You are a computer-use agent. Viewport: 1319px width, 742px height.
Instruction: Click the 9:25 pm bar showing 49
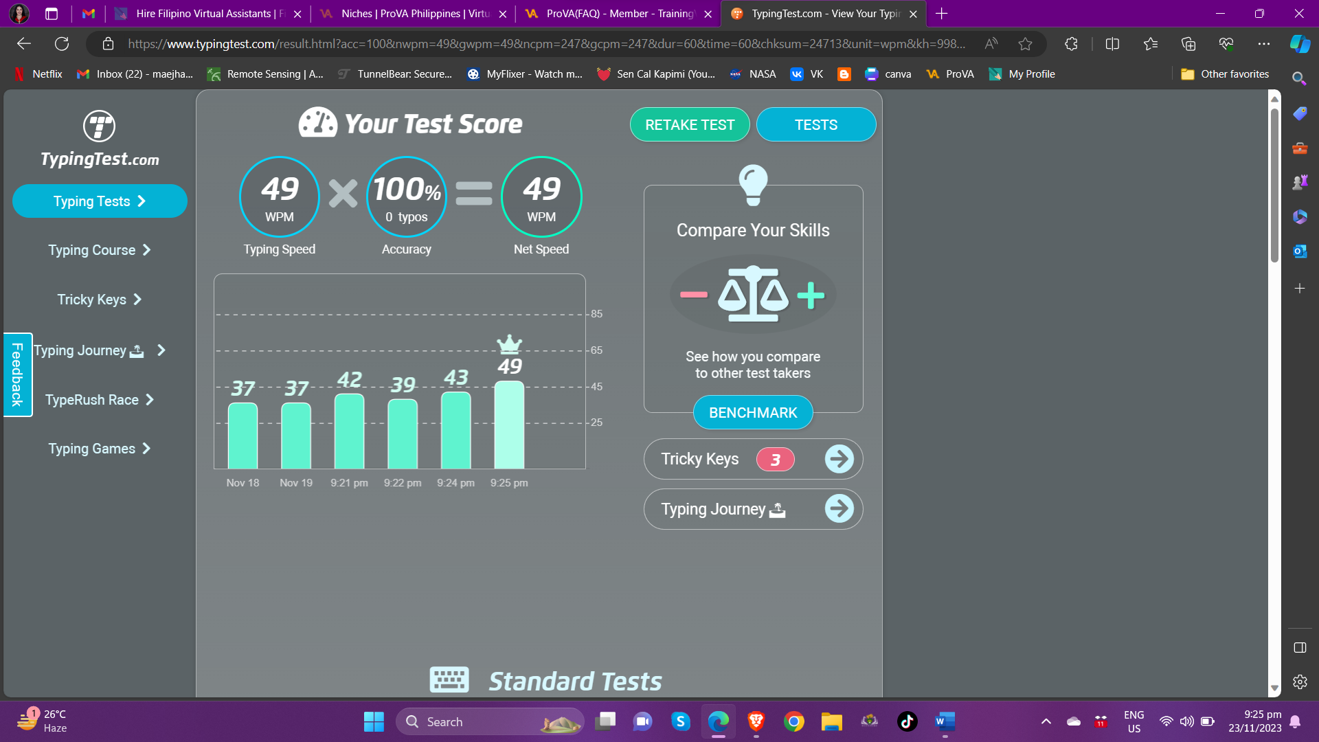[509, 425]
